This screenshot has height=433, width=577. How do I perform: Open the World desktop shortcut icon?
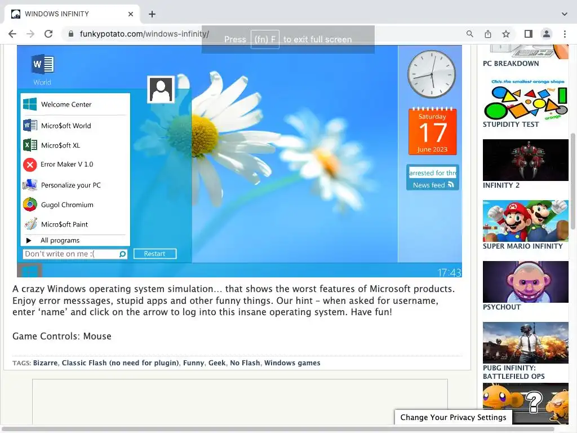[42, 69]
